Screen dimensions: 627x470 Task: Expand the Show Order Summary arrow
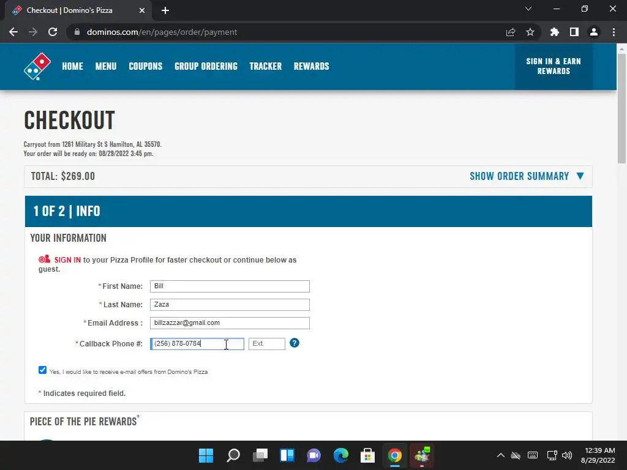[x=580, y=176]
